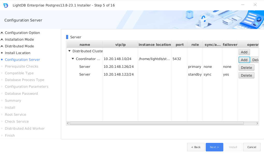The width and height of the screenshot is (264, 154).
Task: Click the Coordinator row label
Action: [x=88, y=59]
